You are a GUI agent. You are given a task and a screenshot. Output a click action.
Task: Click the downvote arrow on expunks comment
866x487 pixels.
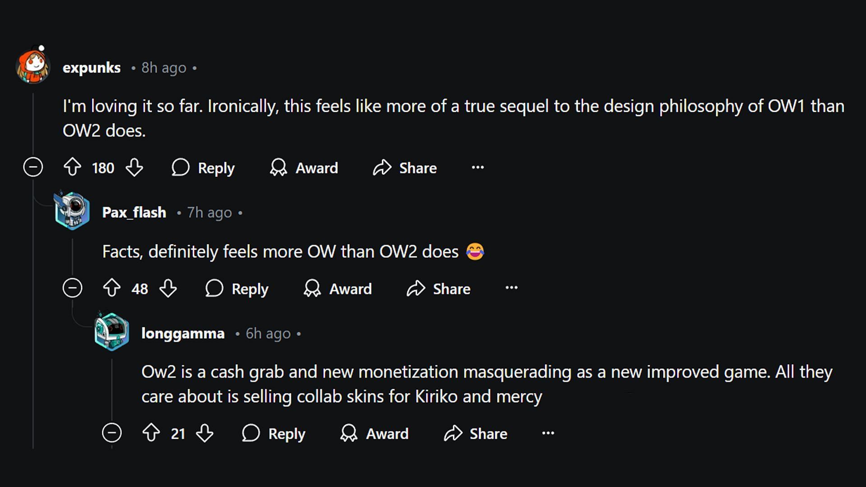(133, 168)
